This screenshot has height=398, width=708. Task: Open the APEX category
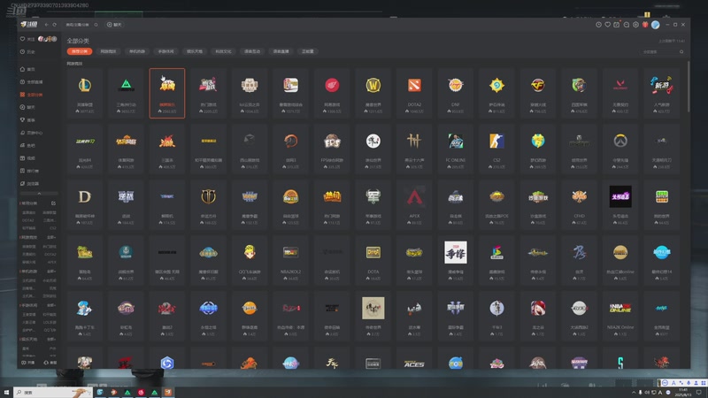[414, 205]
